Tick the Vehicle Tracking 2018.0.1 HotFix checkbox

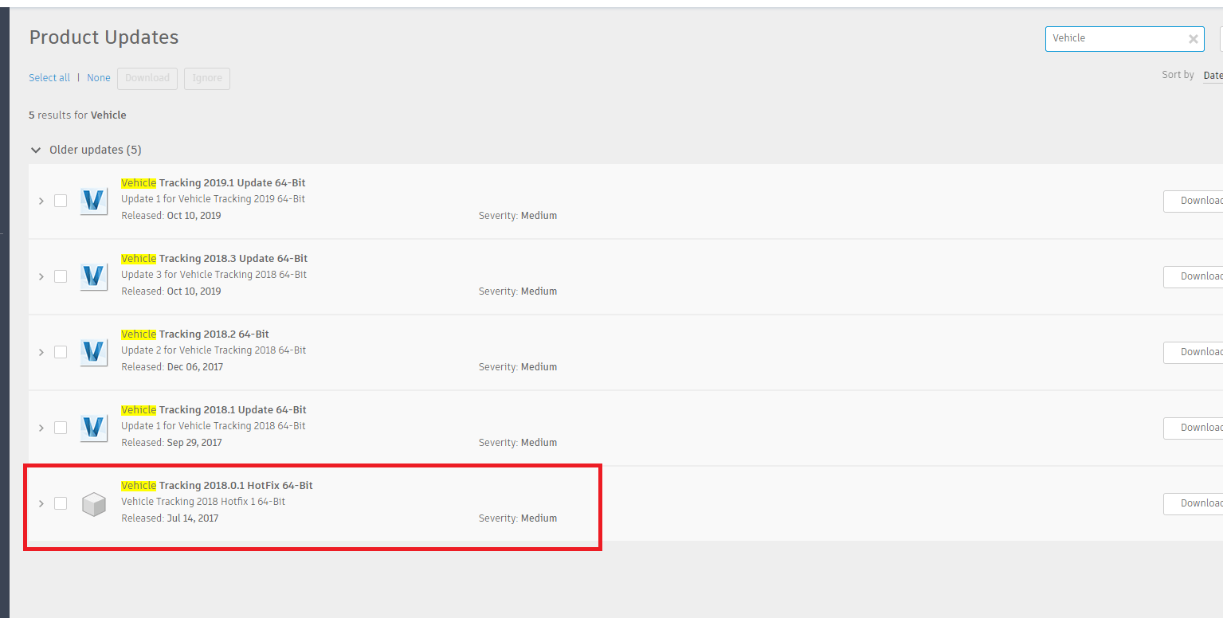(61, 503)
